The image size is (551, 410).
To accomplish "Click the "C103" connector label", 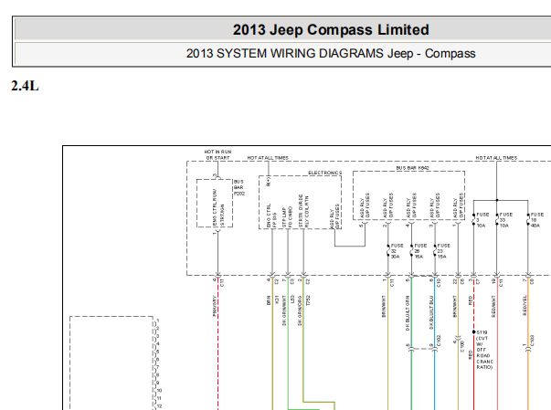I will (x=532, y=341).
